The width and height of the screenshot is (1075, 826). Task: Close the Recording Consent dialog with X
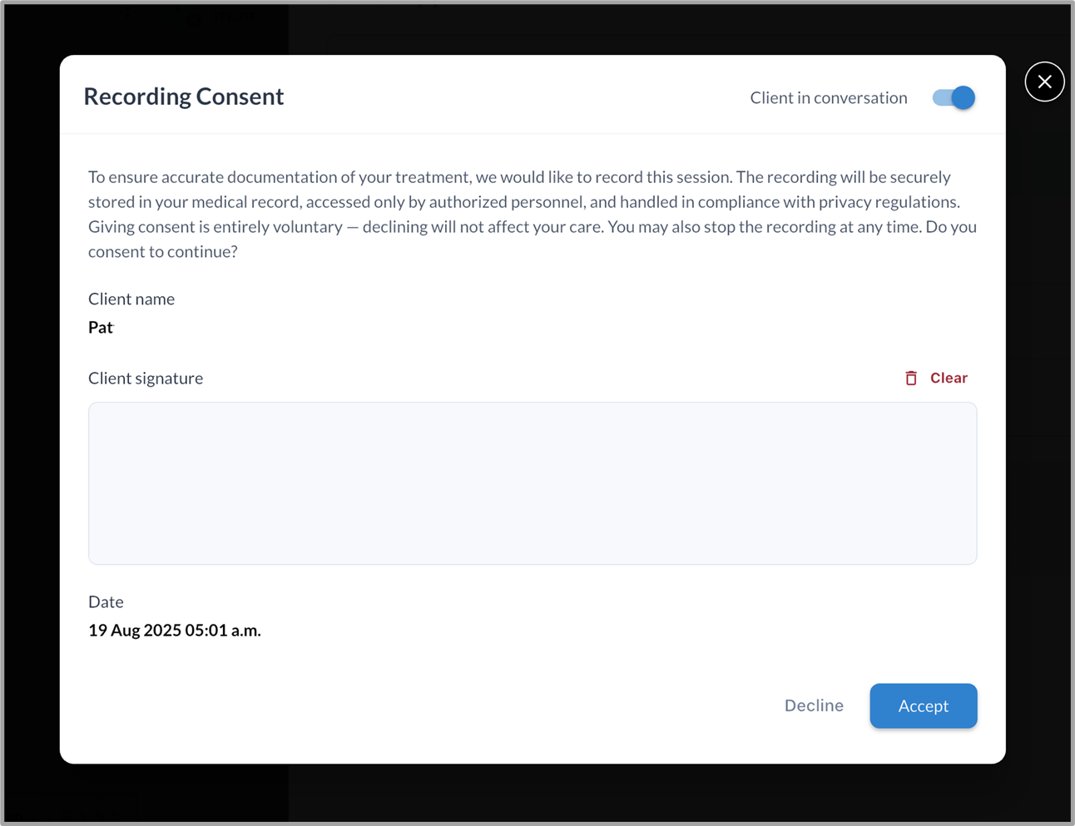tap(1044, 82)
